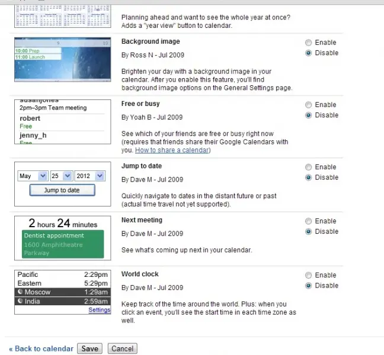384x355 pixels.
Task: Open the 2012 year dropdown
Action: (90, 176)
